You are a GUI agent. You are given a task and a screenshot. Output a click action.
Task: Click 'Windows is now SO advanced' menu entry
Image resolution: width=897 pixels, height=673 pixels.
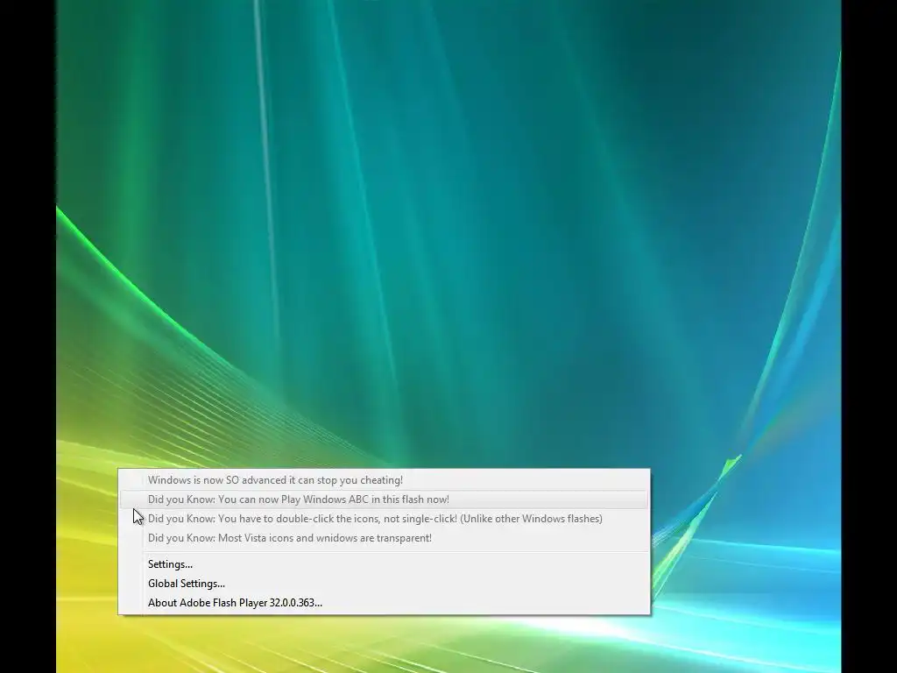384,480
